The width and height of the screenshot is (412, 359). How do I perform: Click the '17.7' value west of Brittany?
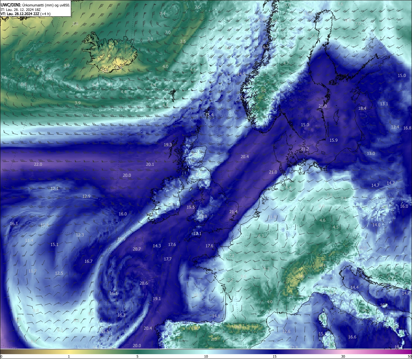tap(168, 259)
